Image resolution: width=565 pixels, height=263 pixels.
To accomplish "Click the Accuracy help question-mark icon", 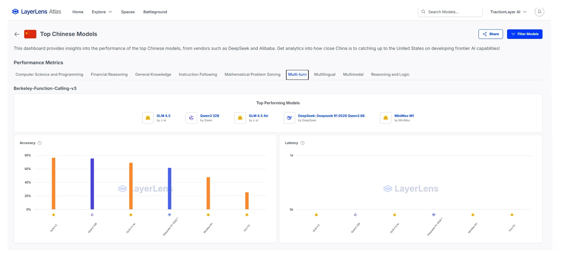I will 40,143.
